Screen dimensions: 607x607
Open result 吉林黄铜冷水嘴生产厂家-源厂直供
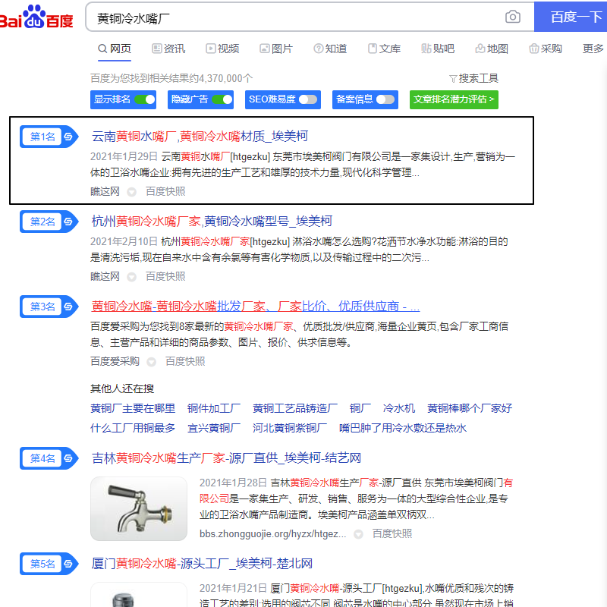[x=226, y=458]
